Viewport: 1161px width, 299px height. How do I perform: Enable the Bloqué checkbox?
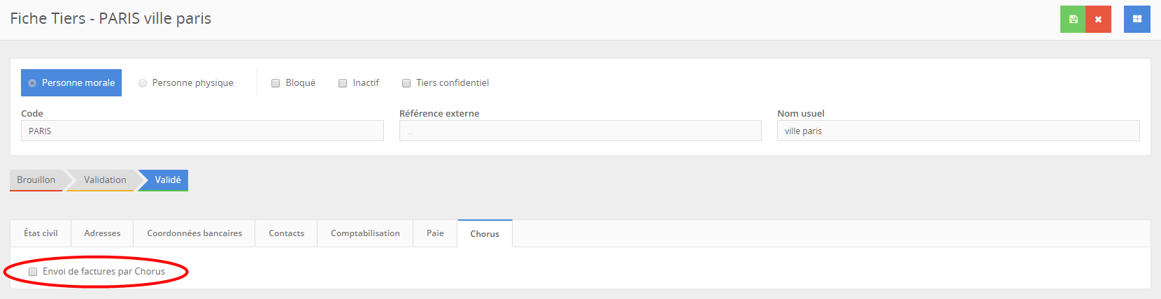tap(276, 83)
